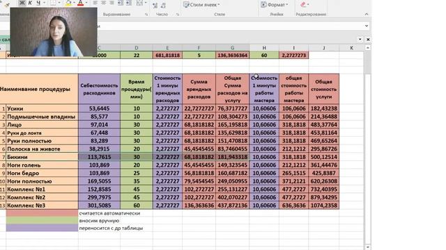Select column K header
Image resolution: width=446 pixels, height=250 pixels.
[351, 48]
